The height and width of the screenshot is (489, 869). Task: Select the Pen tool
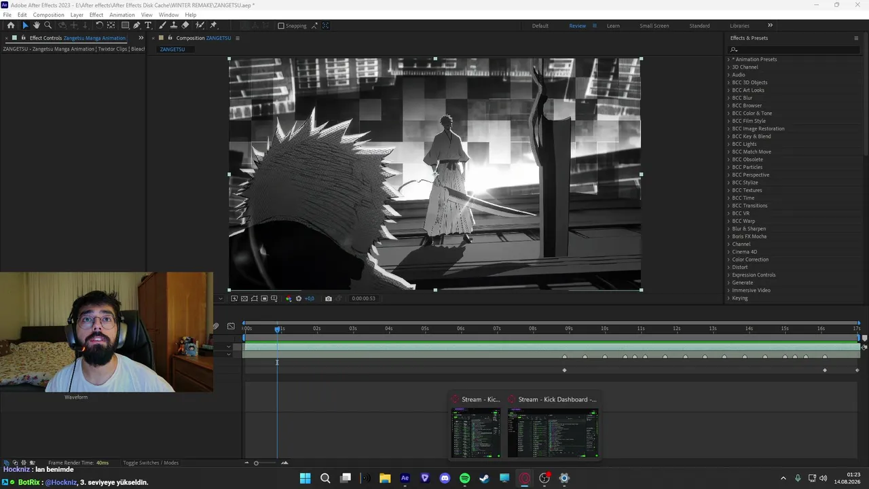(136, 26)
